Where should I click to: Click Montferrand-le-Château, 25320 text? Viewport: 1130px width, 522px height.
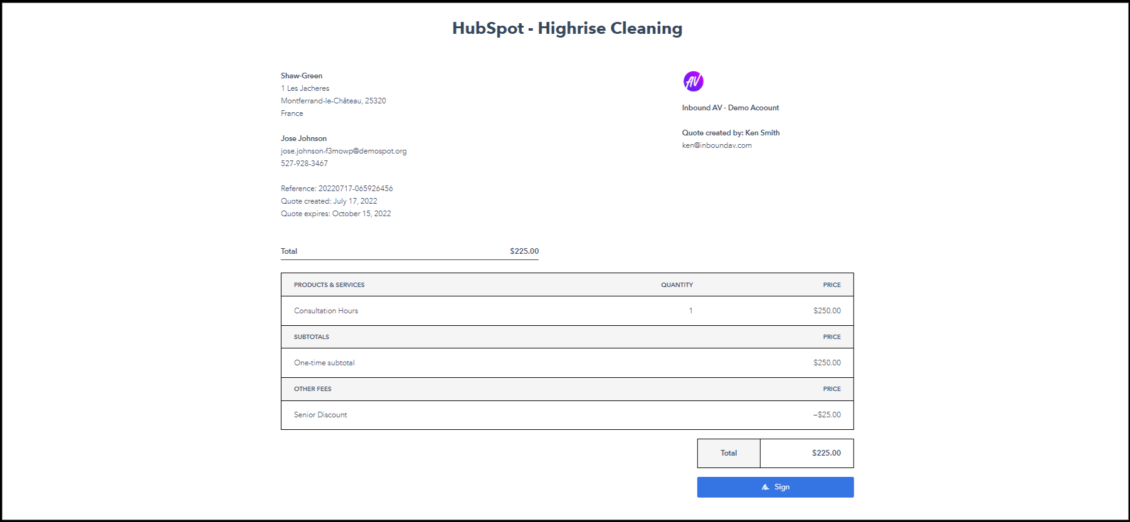(x=334, y=101)
